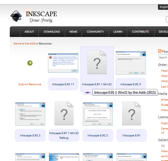This screenshot has height=161, width=168.
Task: Open the Inkscape 0.92 11 error dialog thumbnail
Action: pos(63,63)
